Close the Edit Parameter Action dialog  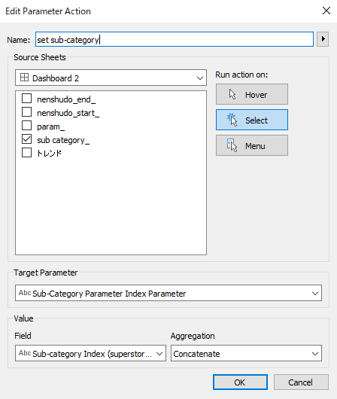pyautogui.click(x=326, y=11)
